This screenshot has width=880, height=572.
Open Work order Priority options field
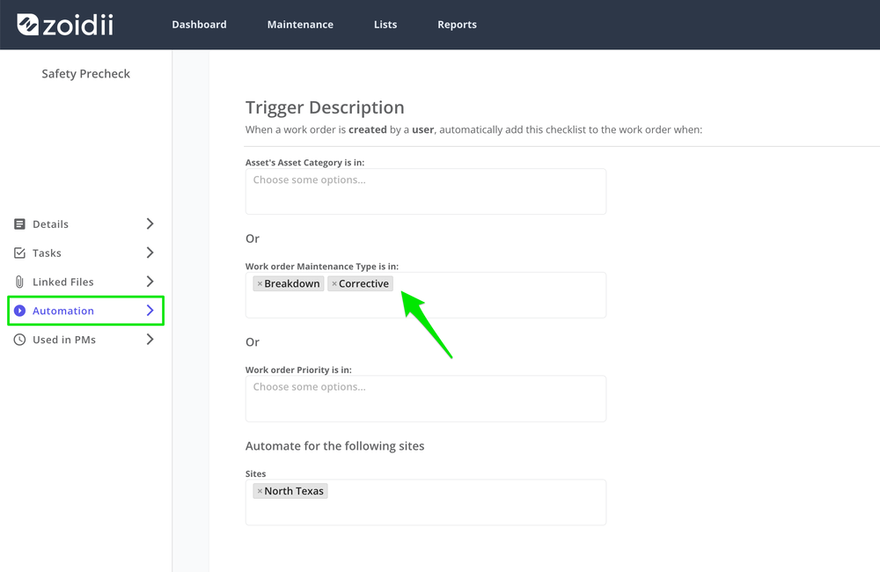tap(425, 399)
